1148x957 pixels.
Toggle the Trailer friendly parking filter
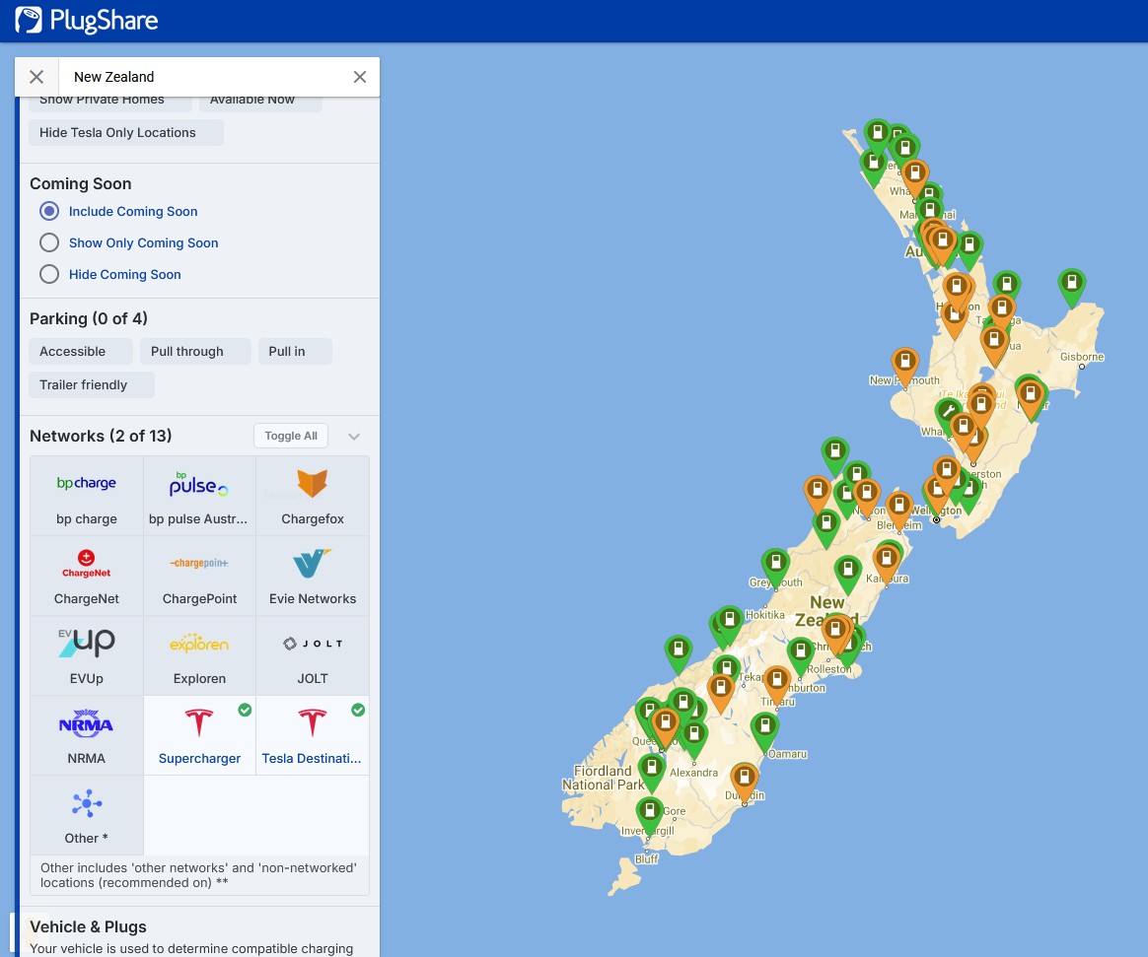[x=92, y=384]
